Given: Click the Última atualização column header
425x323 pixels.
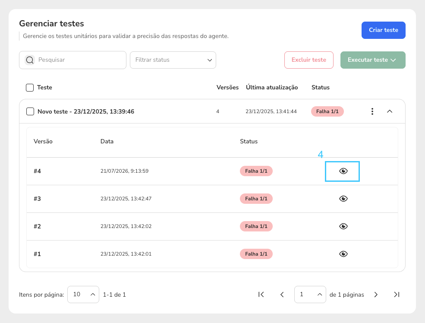Looking at the screenshot, I should (x=272, y=88).
